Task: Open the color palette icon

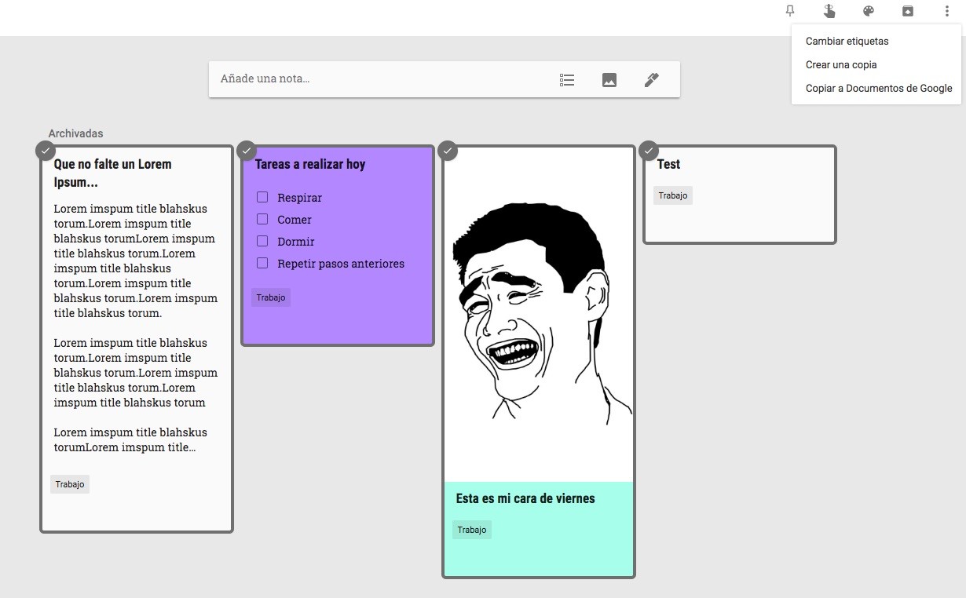Action: (869, 11)
